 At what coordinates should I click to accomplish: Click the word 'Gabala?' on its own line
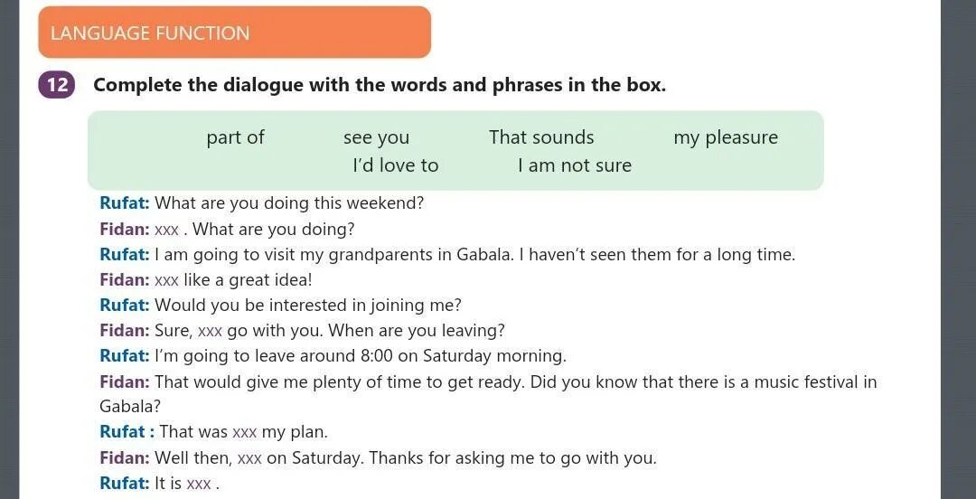tap(130, 407)
